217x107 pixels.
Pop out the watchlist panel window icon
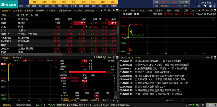(x=117, y=11)
